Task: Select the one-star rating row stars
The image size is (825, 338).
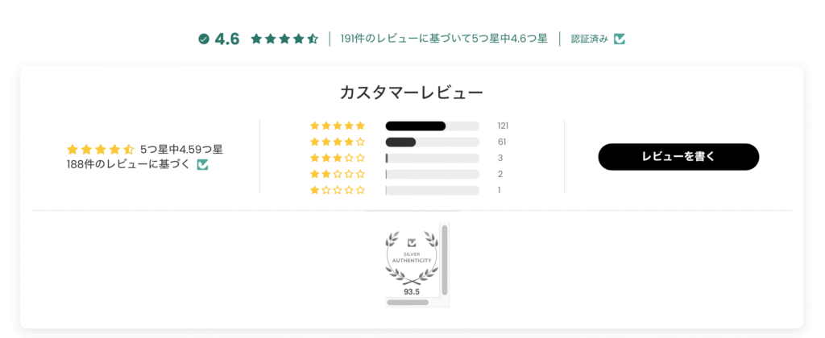Action: pyautogui.click(x=338, y=190)
